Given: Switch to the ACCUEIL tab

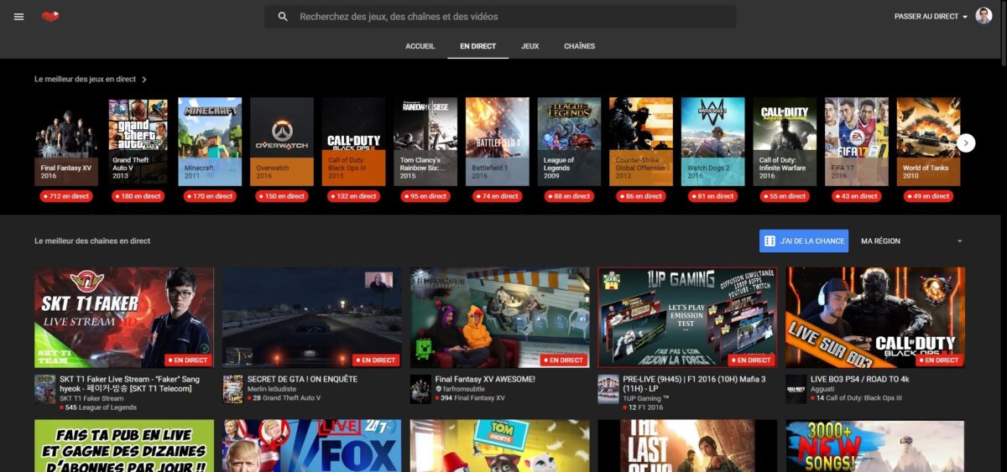Looking at the screenshot, I should pos(420,46).
